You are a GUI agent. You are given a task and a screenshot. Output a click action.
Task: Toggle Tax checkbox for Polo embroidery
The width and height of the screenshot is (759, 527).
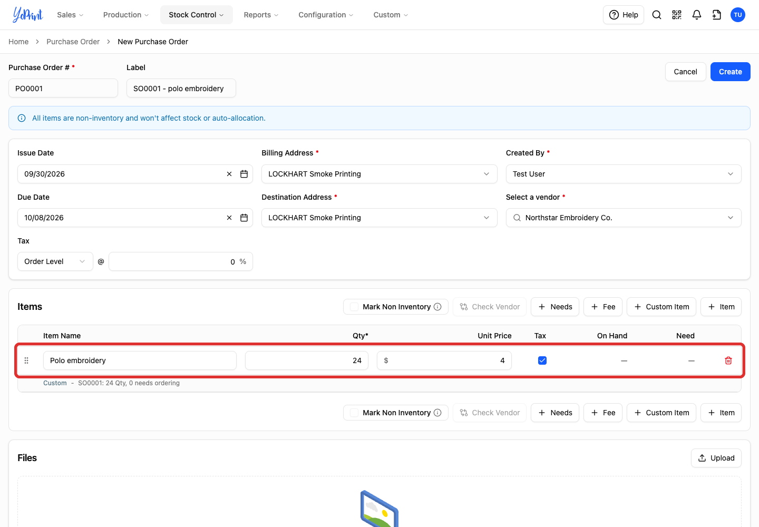pos(542,360)
